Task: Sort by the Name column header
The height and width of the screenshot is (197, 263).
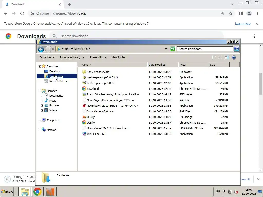Action: [x=112, y=64]
